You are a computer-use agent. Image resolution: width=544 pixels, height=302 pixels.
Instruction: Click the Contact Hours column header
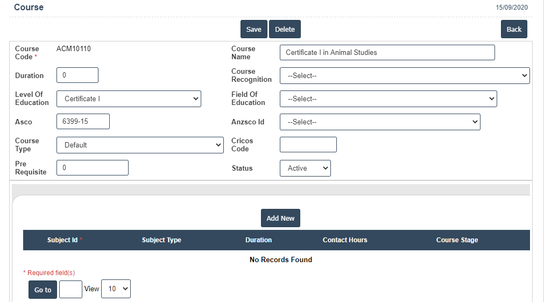345,240
